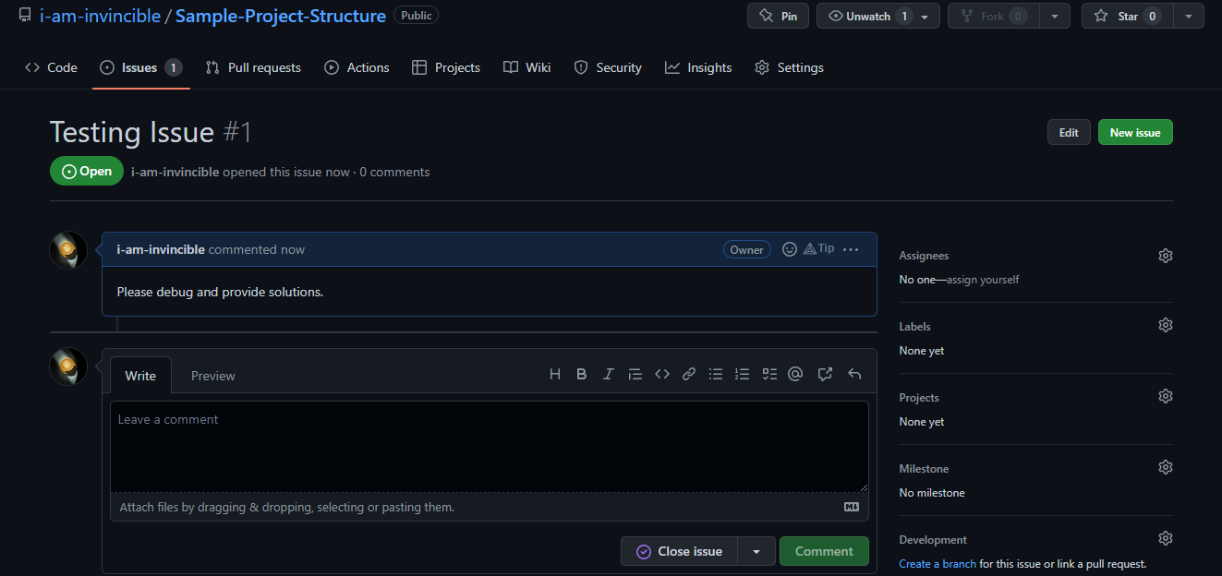The image size is (1222, 576).
Task: Click the avatar beside the comment box
Action: point(68,366)
